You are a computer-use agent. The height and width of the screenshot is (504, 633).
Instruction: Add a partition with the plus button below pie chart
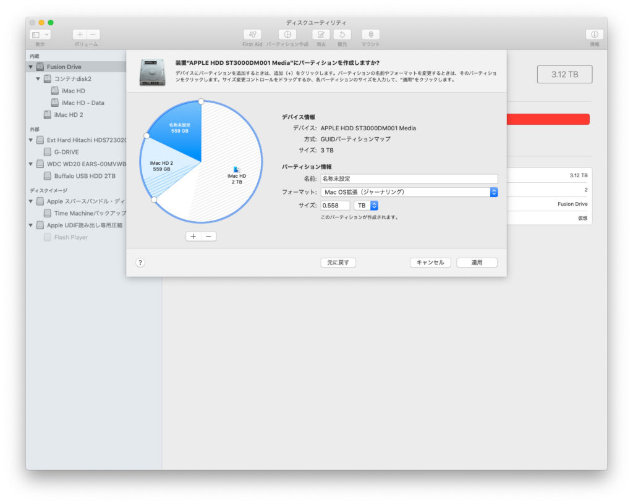(193, 237)
